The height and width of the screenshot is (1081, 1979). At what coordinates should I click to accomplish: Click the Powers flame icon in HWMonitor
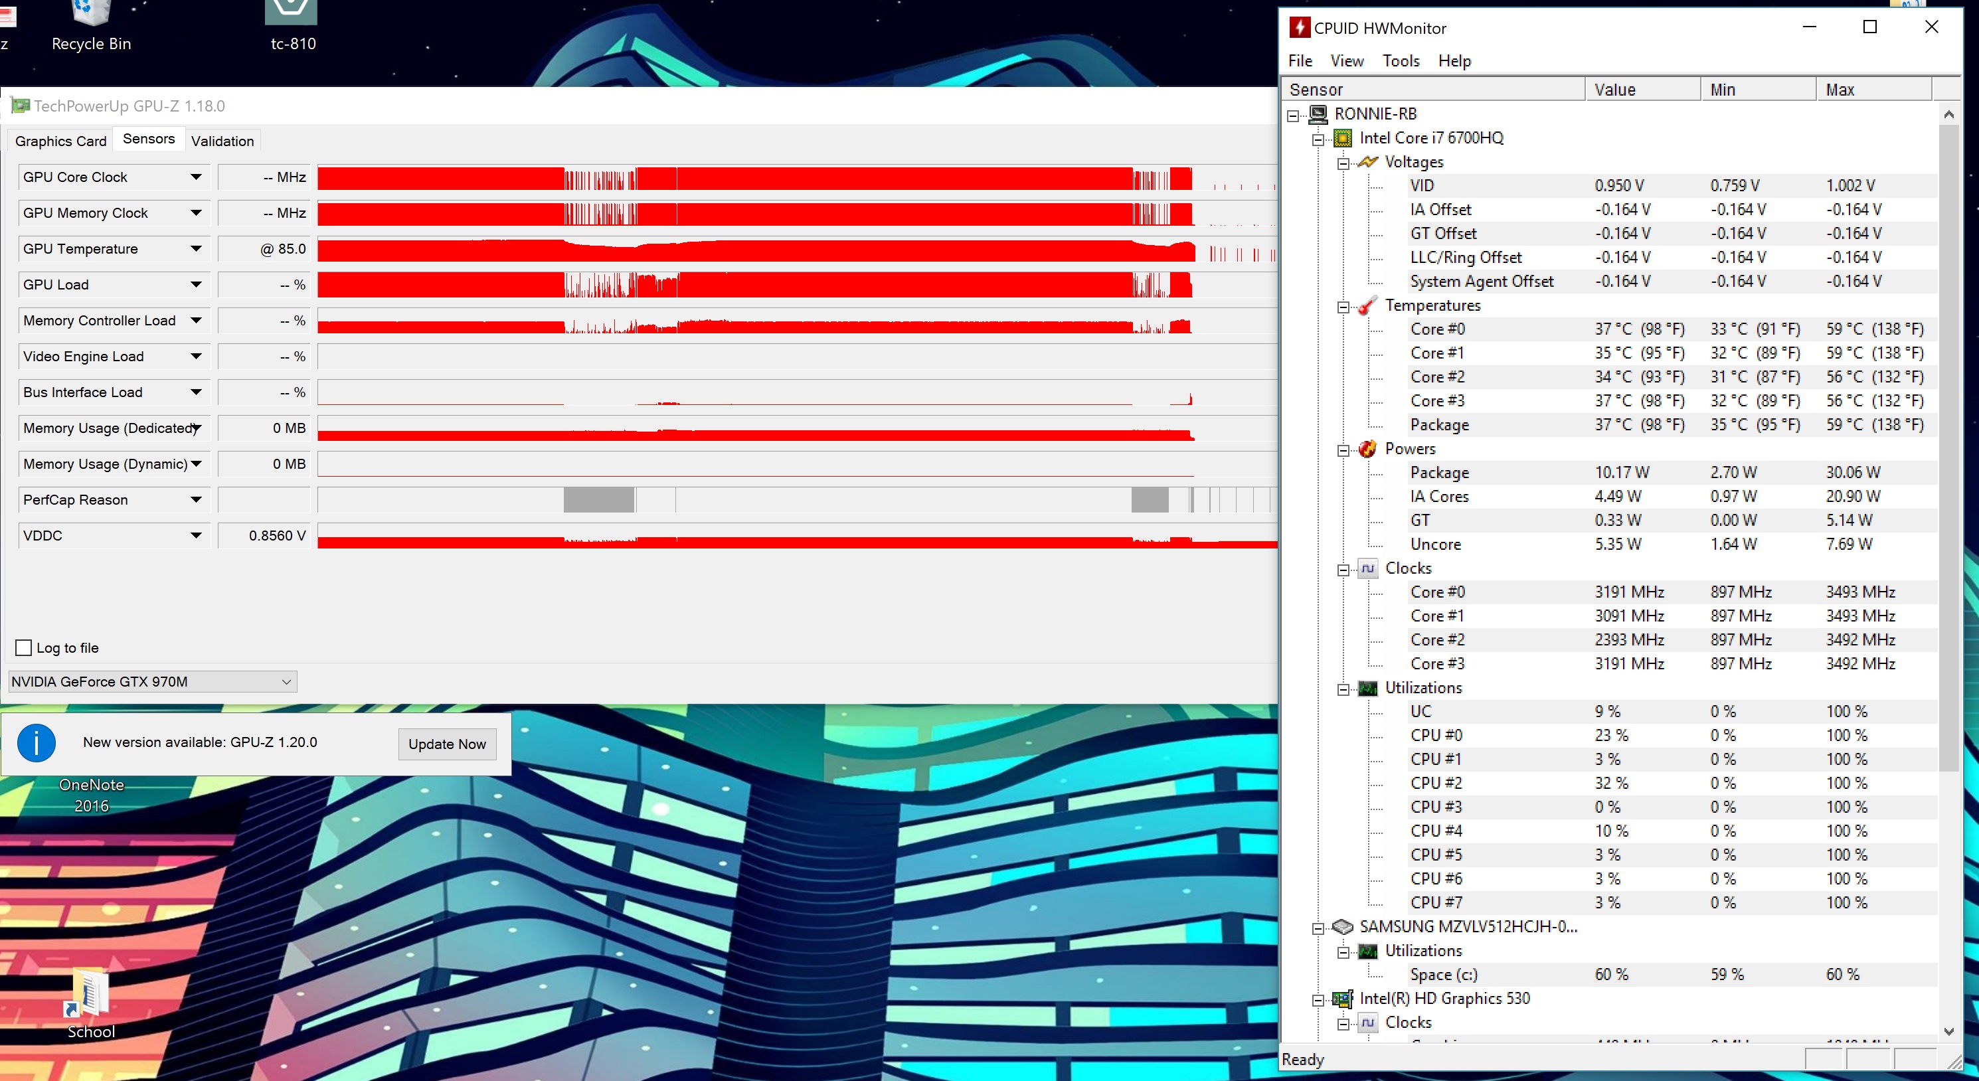click(1367, 449)
